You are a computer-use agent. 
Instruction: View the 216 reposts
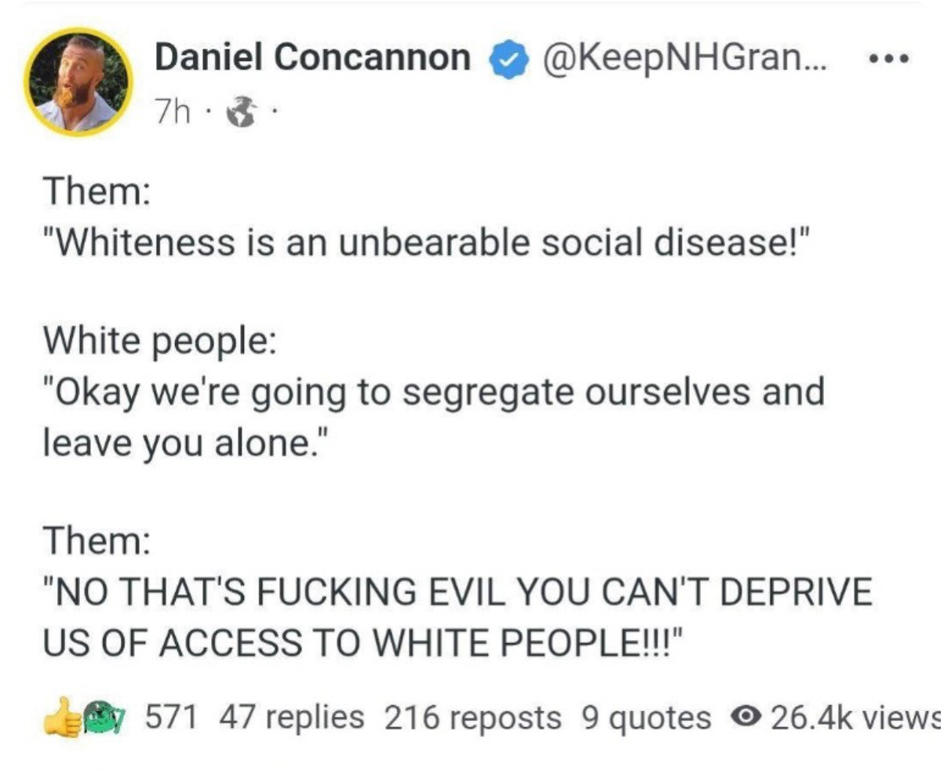click(x=472, y=716)
